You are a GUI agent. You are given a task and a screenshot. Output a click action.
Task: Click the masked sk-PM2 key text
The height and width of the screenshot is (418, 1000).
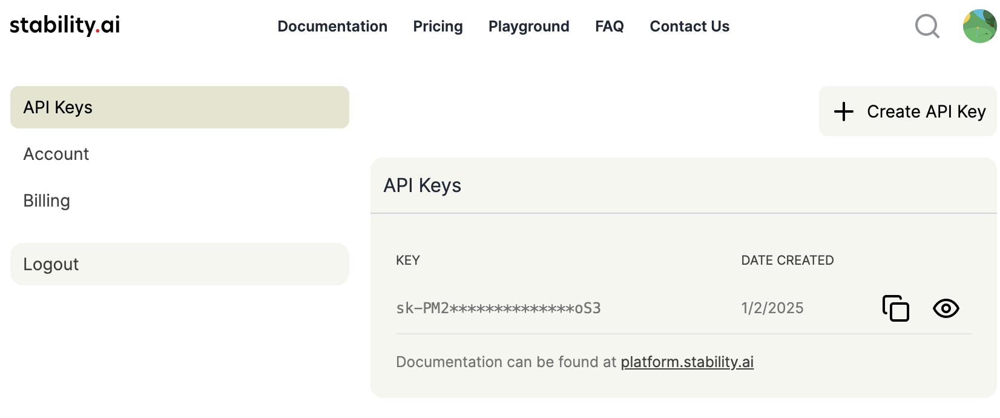498,308
